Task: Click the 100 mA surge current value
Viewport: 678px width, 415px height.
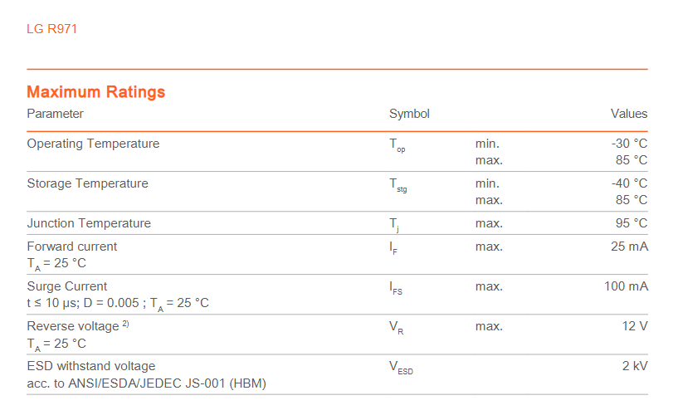Action: tap(626, 286)
